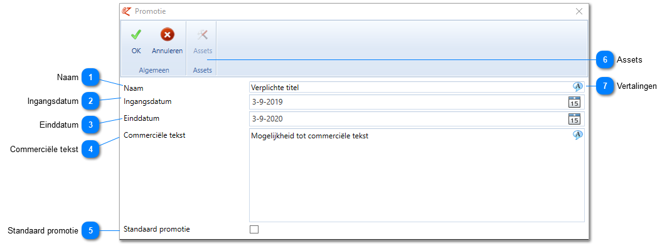This screenshot has height=246, width=667.
Task: Open translations icon in Commerciële tekst box
Action: coord(577,135)
